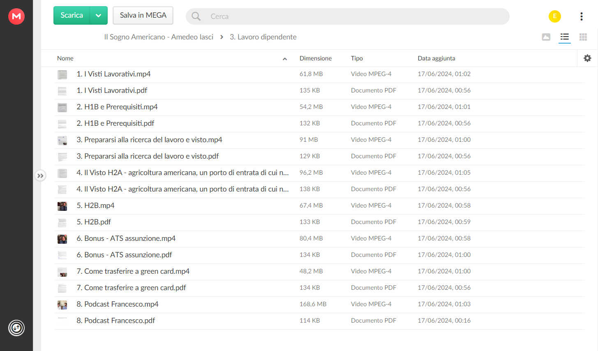This screenshot has height=351, width=598.
Task: Open the Scarica dropdown arrow
Action: pos(99,16)
